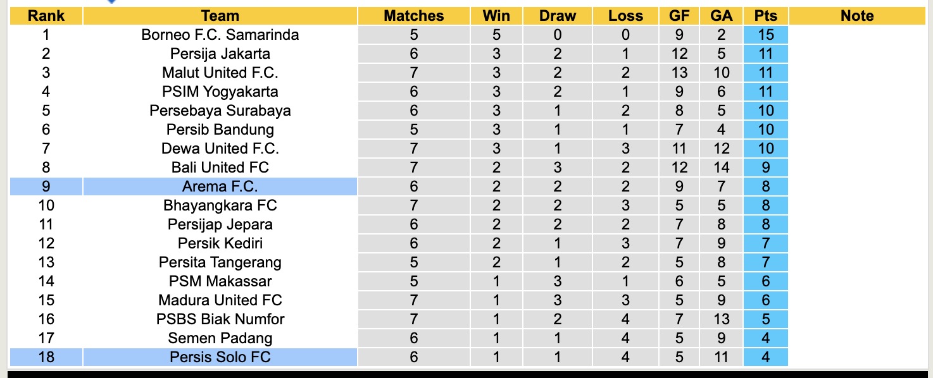Click the Pts column header
This screenshot has height=378, width=933.
coord(766,16)
